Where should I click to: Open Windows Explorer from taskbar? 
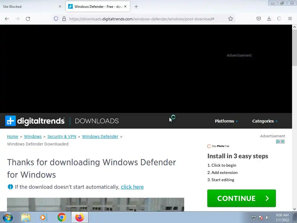(26, 217)
